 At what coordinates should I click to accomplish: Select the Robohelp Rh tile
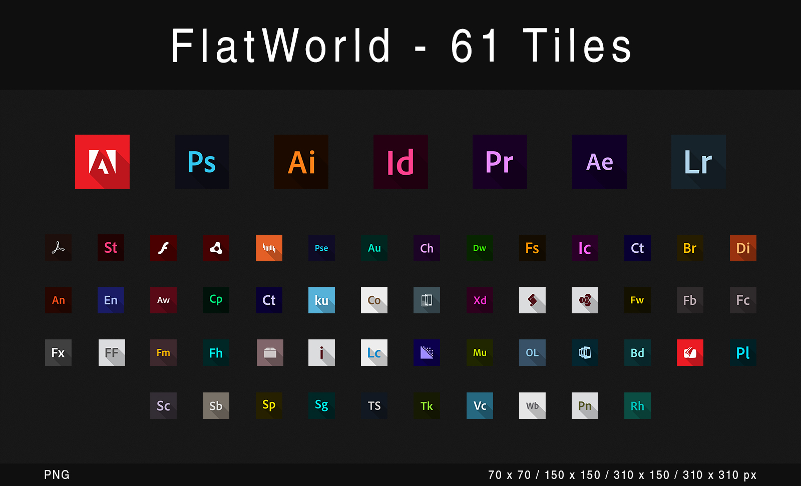tap(637, 405)
